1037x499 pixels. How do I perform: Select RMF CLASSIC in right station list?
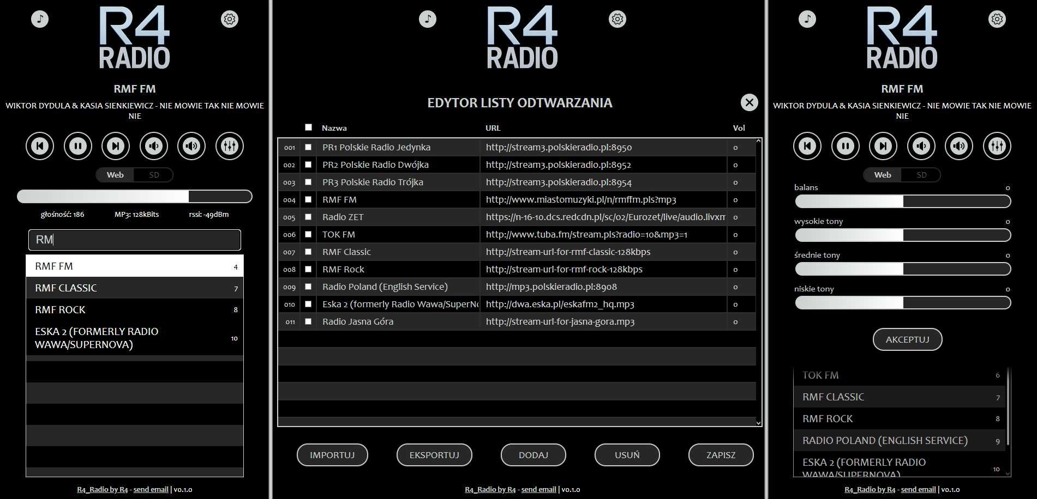(x=899, y=397)
